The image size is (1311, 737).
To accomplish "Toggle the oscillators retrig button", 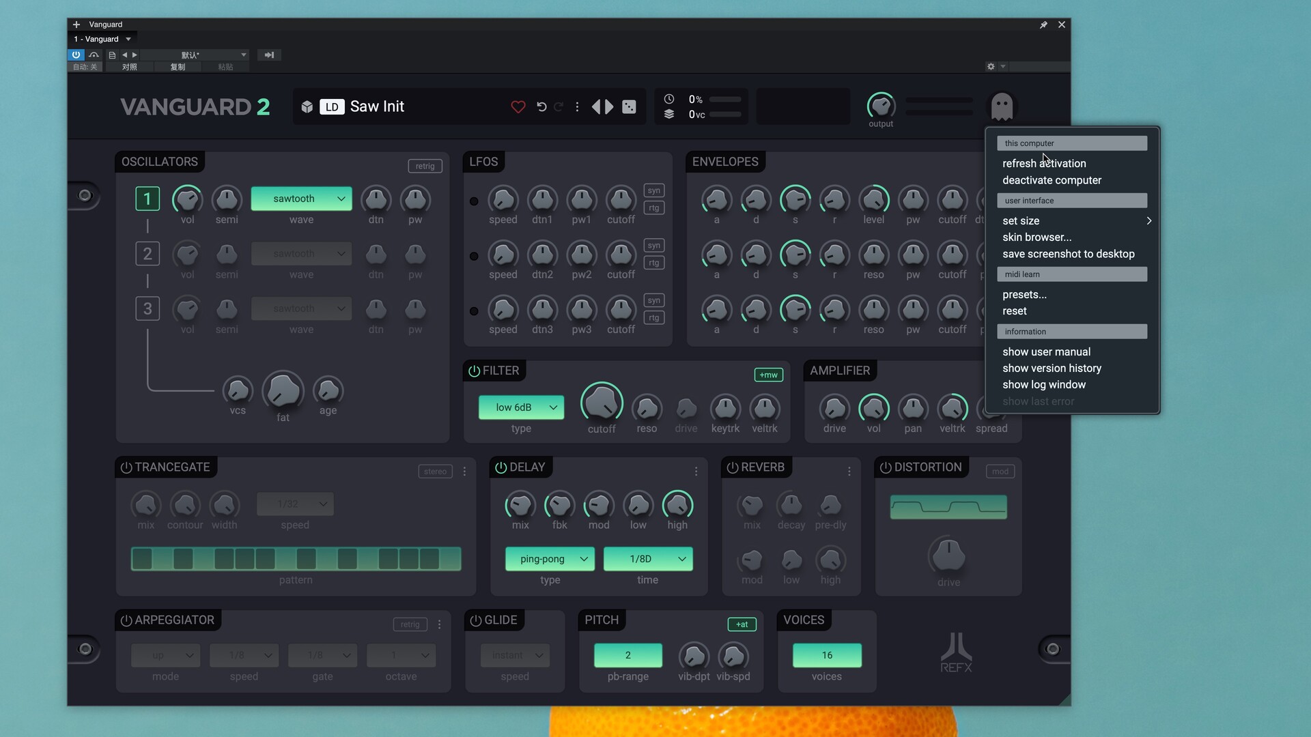I will (x=425, y=166).
